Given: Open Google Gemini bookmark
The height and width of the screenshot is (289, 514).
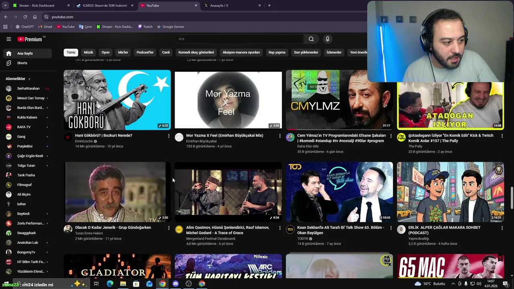Looking at the screenshot, I should (x=171, y=27).
